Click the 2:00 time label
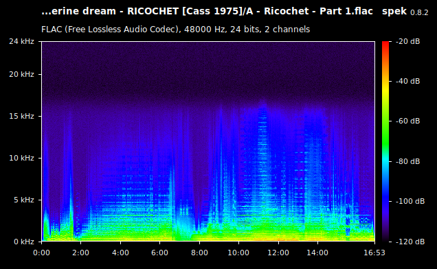The image size is (437, 269). (81, 253)
